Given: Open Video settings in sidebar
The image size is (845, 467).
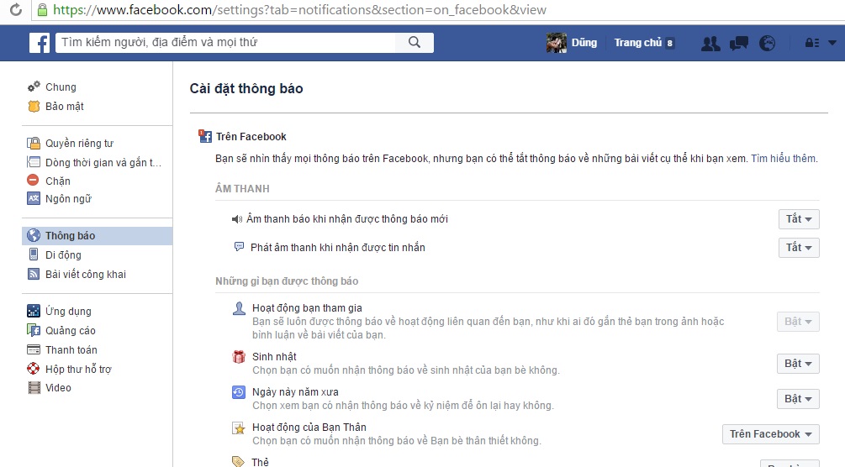Looking at the screenshot, I should click(58, 388).
